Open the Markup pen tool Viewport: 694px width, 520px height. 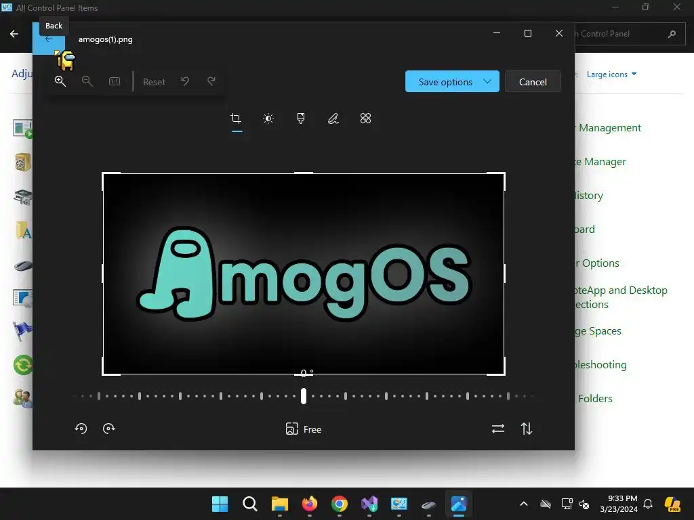coord(333,118)
